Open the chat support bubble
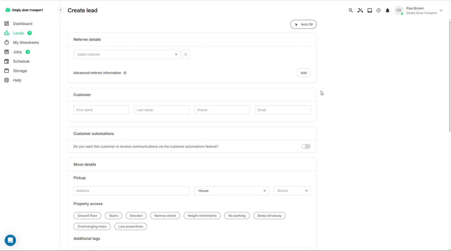The height and width of the screenshot is (251, 451). click(10, 240)
